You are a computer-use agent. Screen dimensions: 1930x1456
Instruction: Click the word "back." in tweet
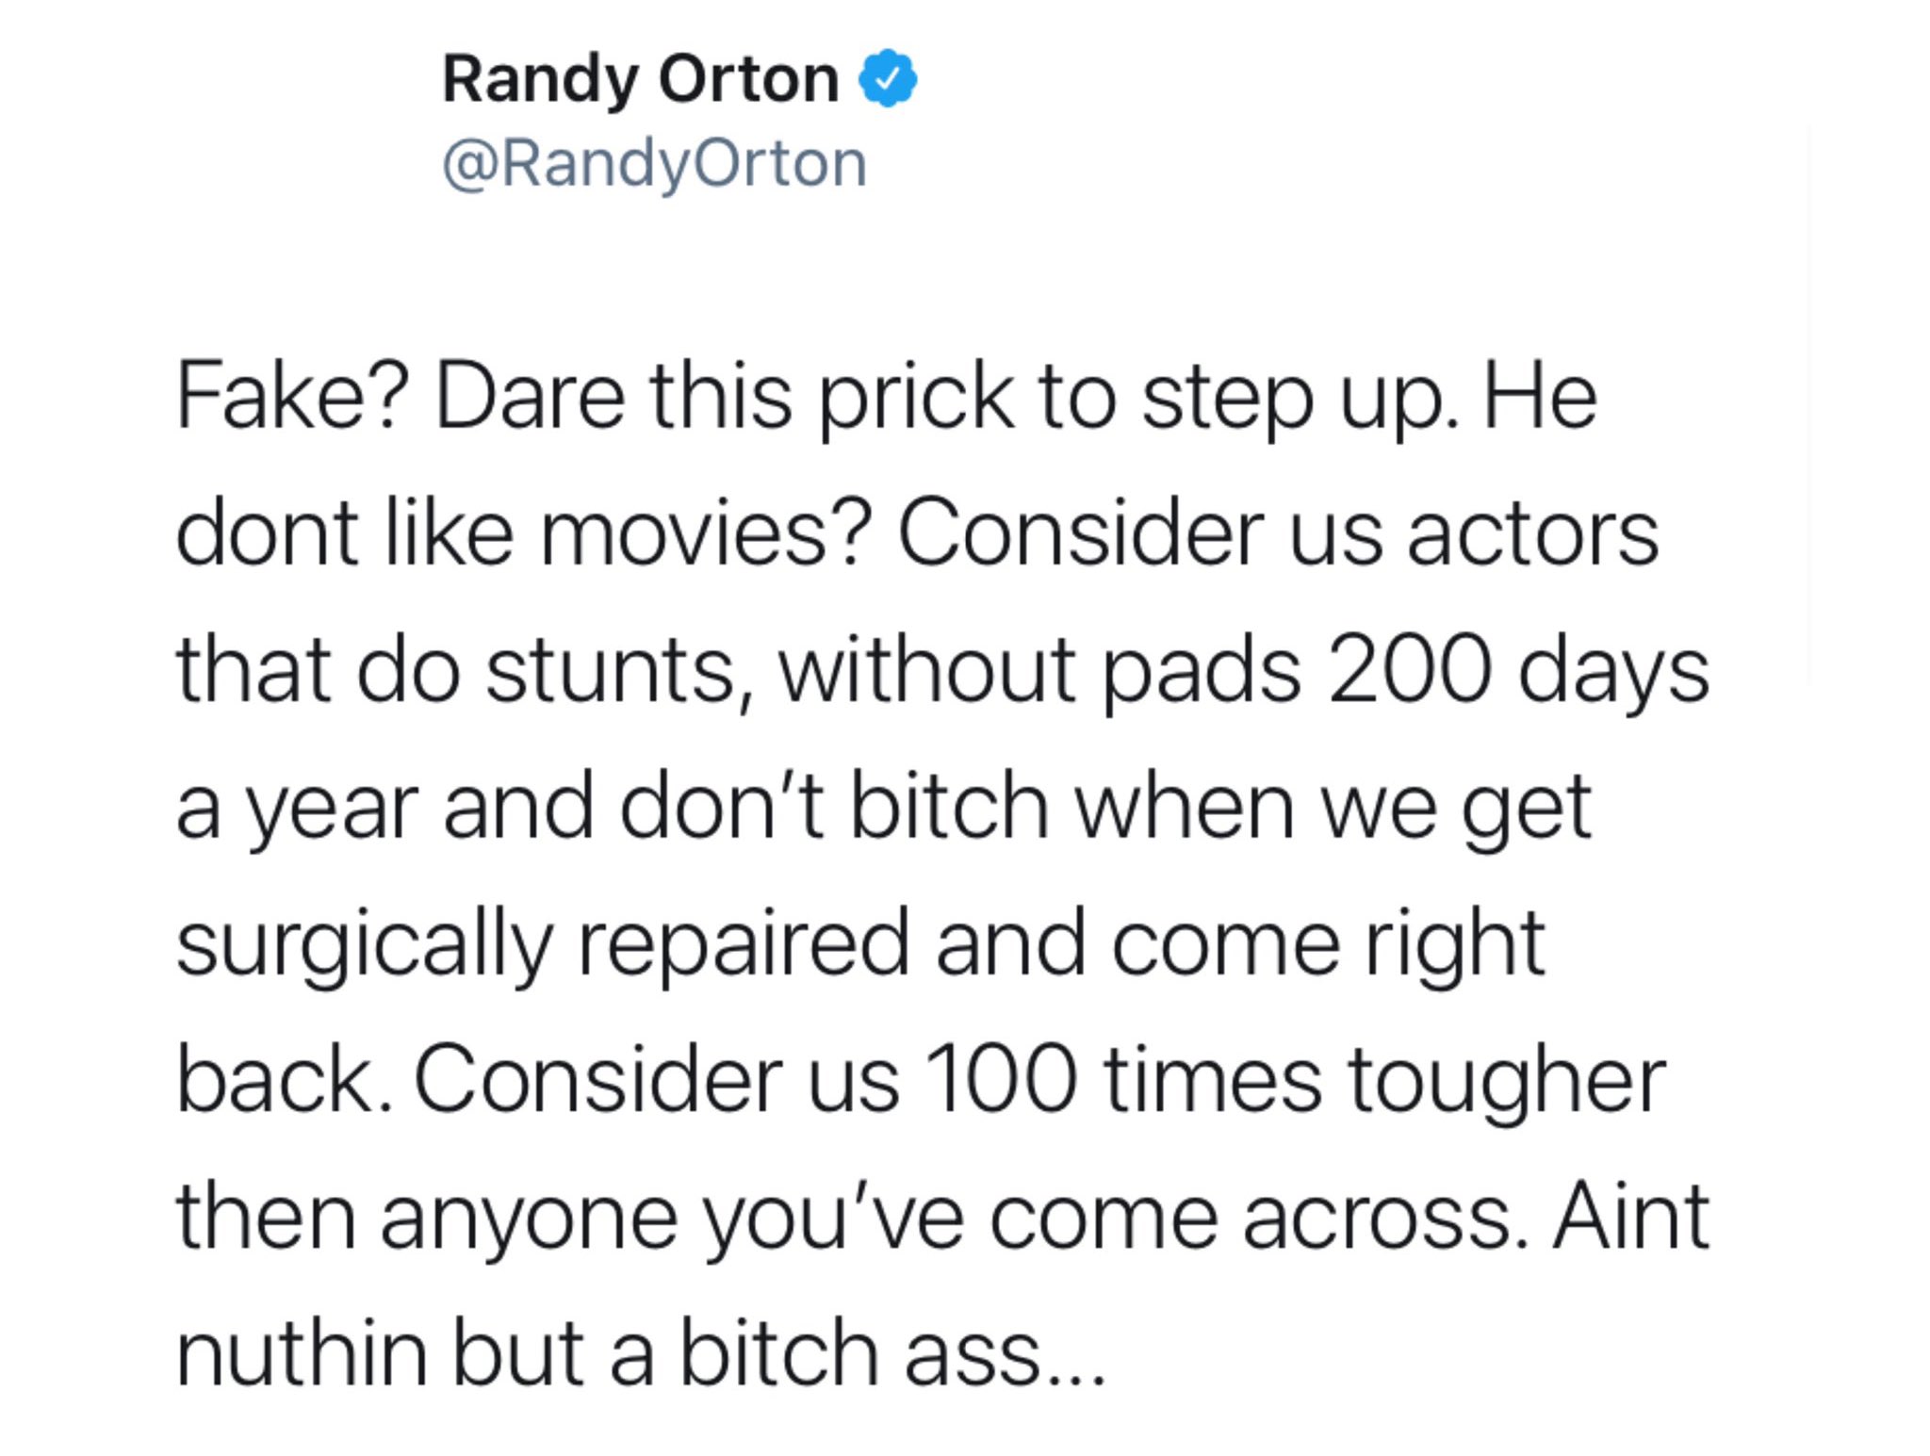click(284, 1080)
